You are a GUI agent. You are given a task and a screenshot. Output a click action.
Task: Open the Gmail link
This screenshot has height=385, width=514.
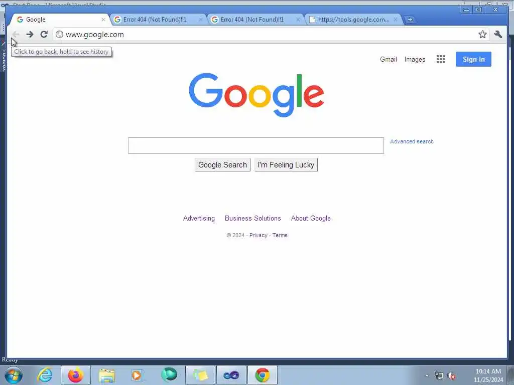tap(389, 59)
